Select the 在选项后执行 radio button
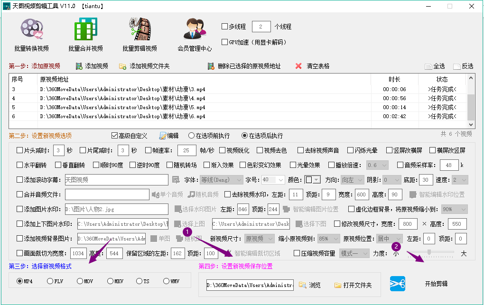Screen dimensions: 484x305 pos(244,136)
